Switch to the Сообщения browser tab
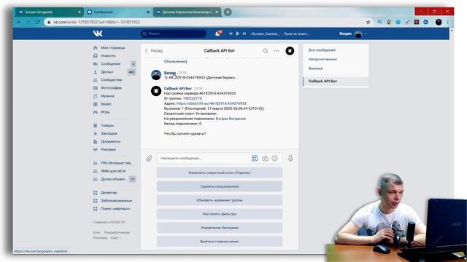Screen dimensions: 467x262 click(x=117, y=12)
